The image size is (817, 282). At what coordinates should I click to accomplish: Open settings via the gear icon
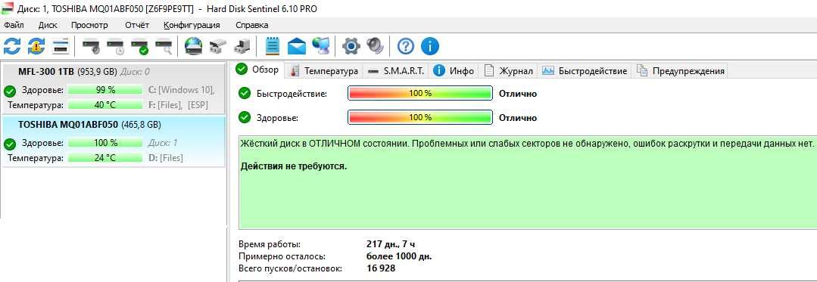tap(351, 46)
